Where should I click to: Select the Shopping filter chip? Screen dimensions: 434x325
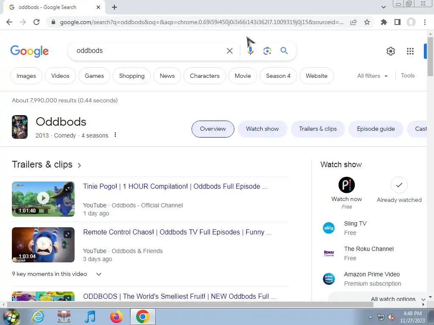click(132, 76)
